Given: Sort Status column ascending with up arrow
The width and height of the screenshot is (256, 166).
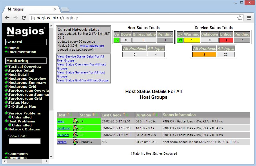Looking at the screenshot, I should [93, 115].
